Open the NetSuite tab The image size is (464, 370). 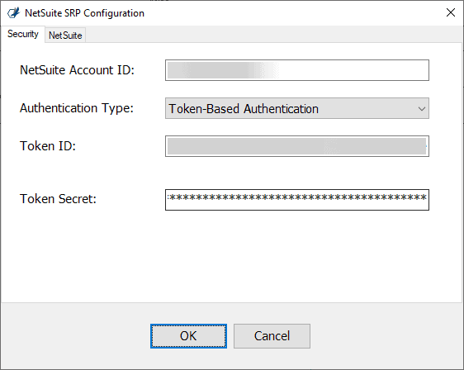pos(65,36)
